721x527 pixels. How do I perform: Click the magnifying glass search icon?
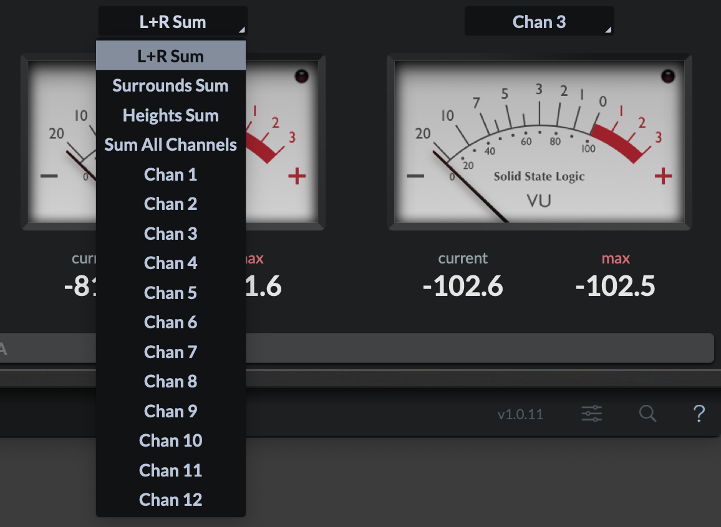(x=648, y=414)
